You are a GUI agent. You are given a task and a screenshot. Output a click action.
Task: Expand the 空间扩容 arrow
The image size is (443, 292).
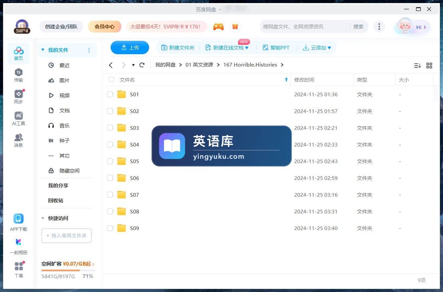(93, 264)
